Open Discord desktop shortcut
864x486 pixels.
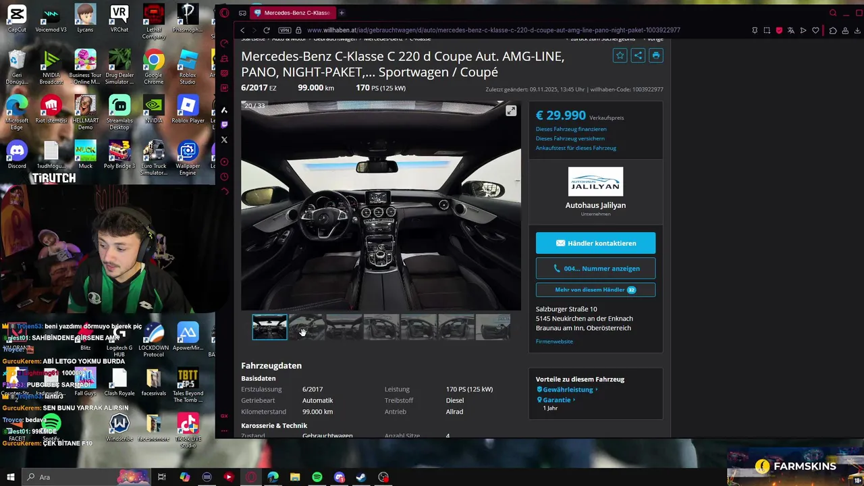point(17,155)
